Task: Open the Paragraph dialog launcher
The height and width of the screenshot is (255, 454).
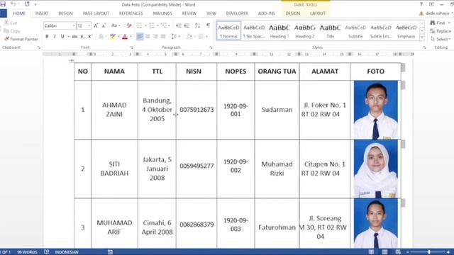Action: (211, 47)
